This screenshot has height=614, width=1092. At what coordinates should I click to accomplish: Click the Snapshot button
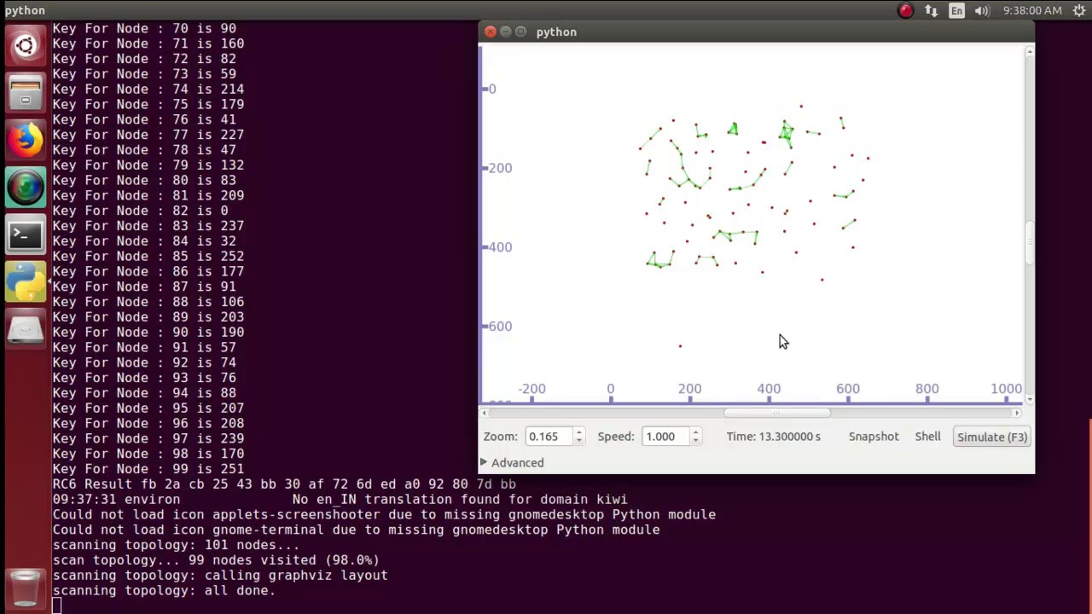pos(874,437)
